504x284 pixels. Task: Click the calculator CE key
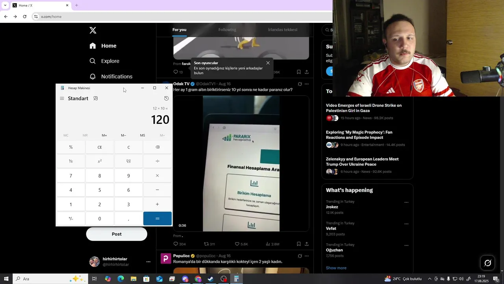pyautogui.click(x=100, y=147)
